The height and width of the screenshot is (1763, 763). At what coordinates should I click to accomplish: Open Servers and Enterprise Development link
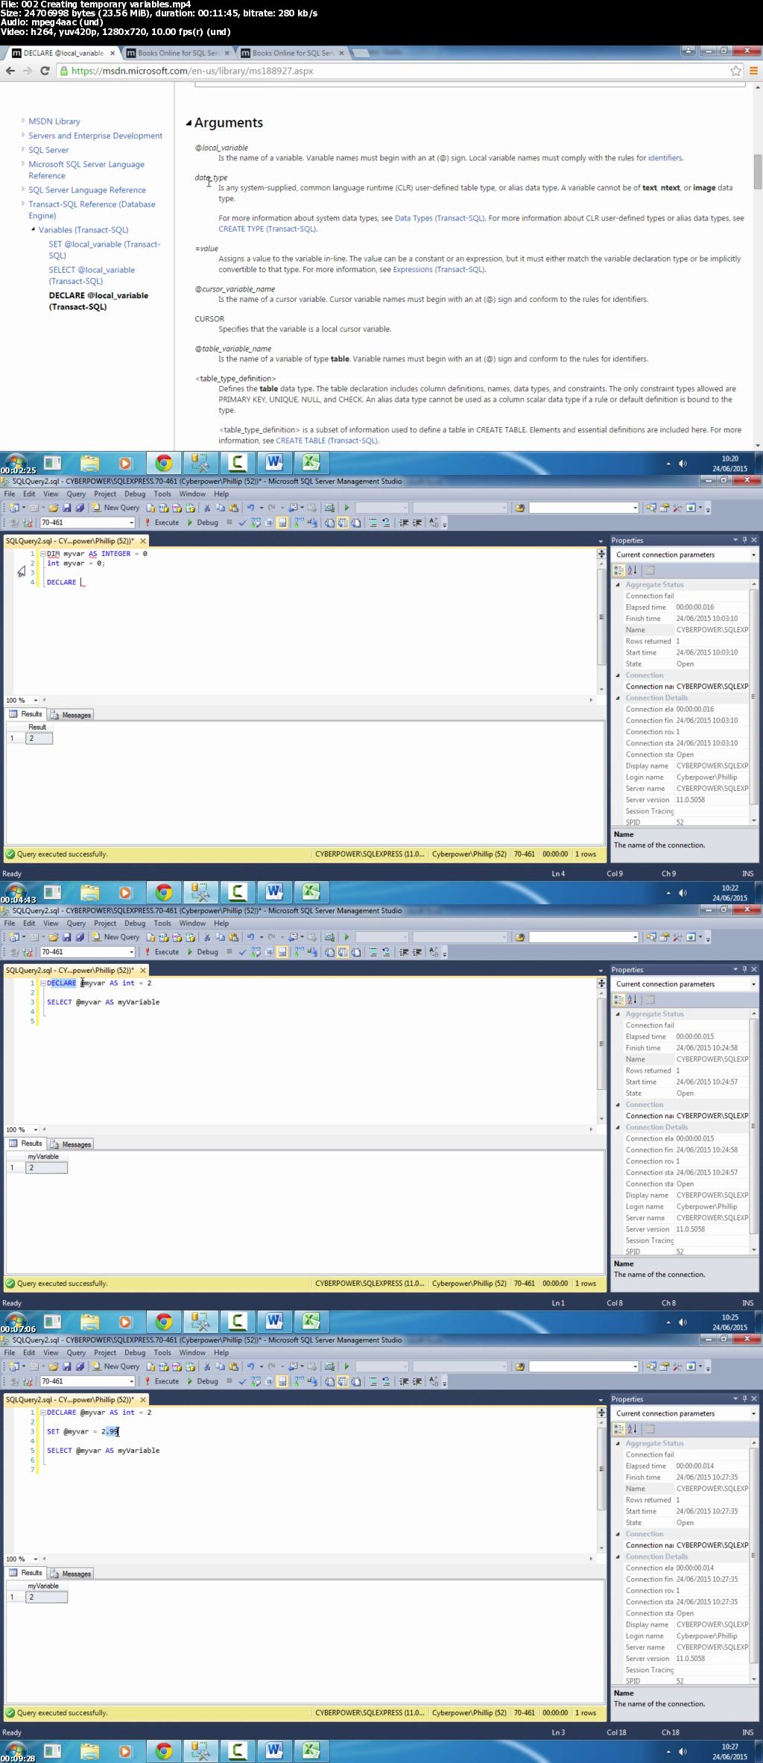pyautogui.click(x=95, y=136)
